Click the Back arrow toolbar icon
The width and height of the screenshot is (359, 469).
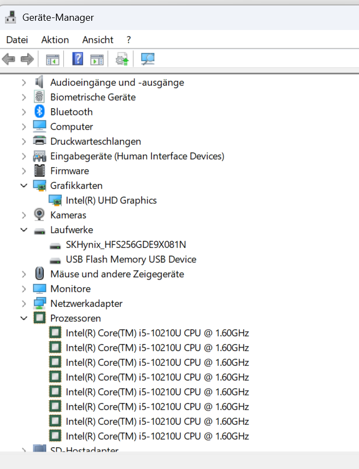(x=8, y=59)
